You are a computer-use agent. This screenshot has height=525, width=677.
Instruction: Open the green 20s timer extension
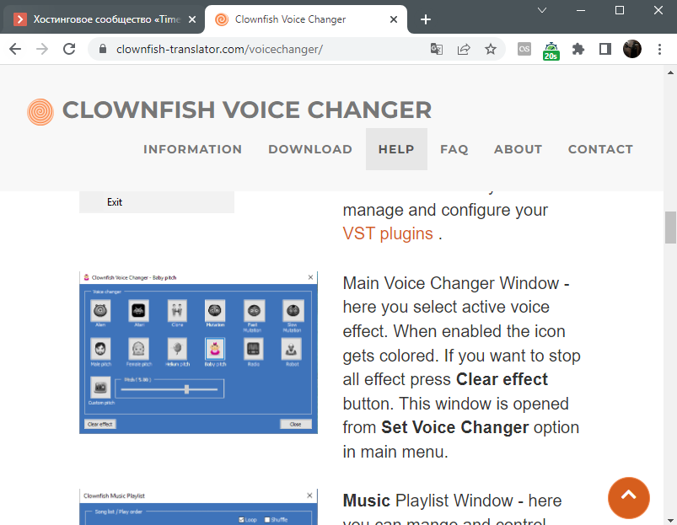551,51
